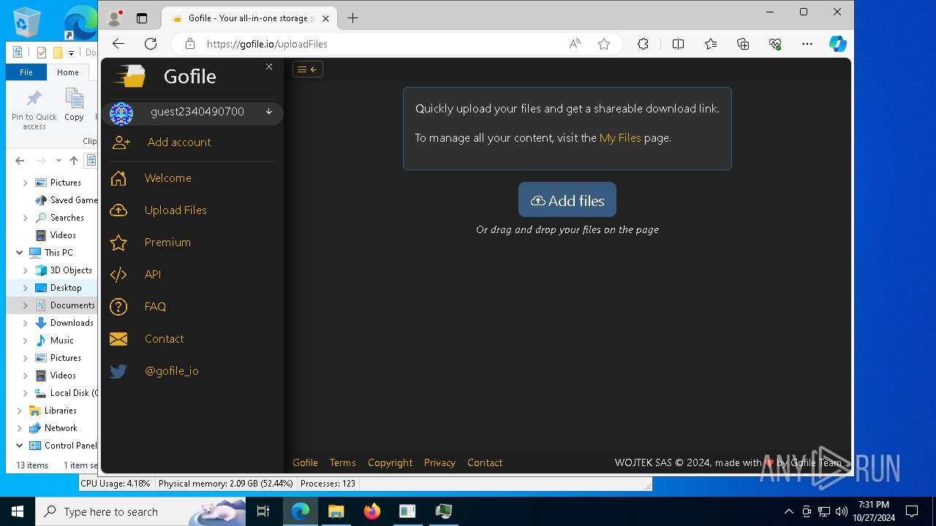Select Searches in File Explorer tree
This screenshot has width=936, height=526.
coord(67,218)
